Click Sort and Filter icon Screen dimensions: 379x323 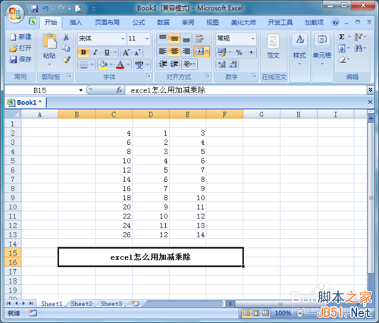pos(358,37)
